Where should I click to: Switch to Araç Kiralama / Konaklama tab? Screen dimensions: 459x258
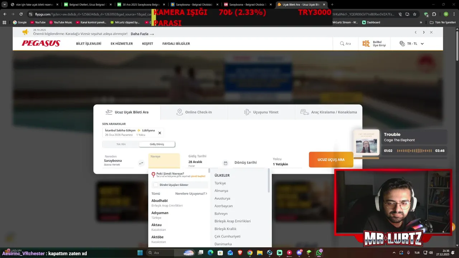coord(328,112)
